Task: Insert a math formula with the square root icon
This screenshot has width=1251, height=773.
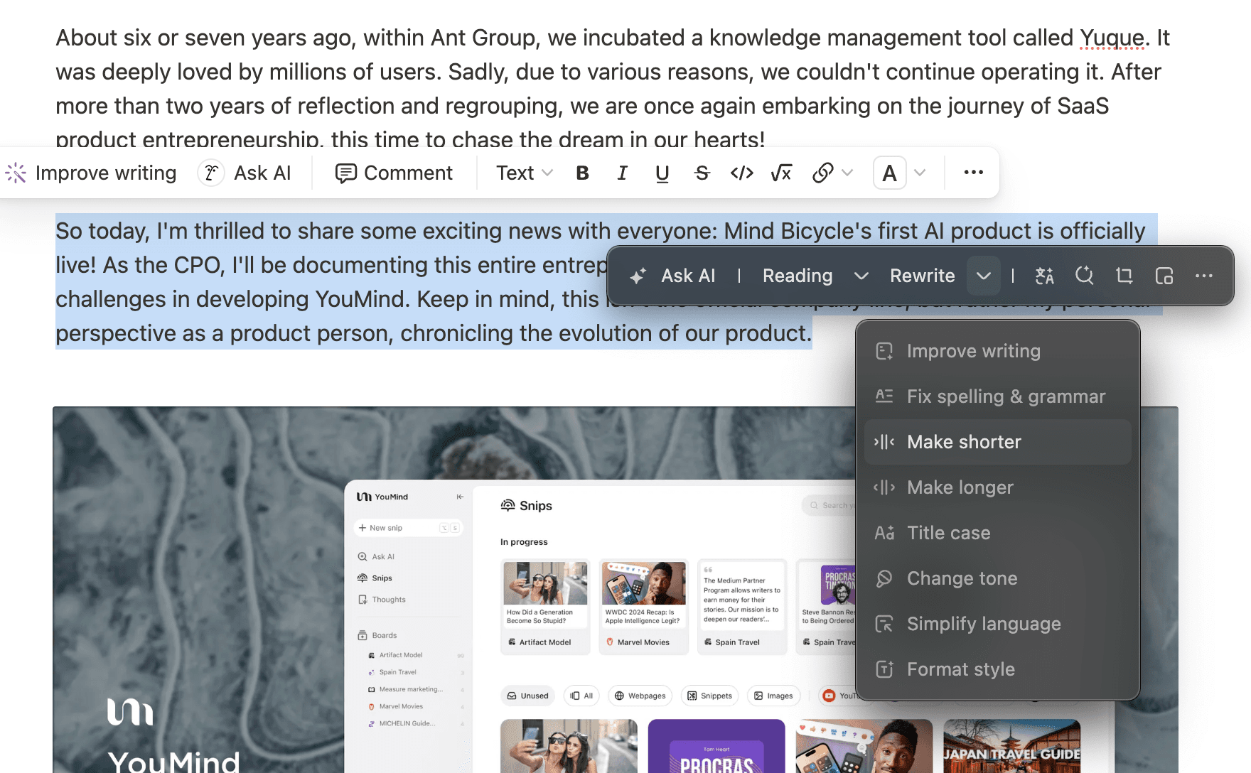Action: pos(781,173)
